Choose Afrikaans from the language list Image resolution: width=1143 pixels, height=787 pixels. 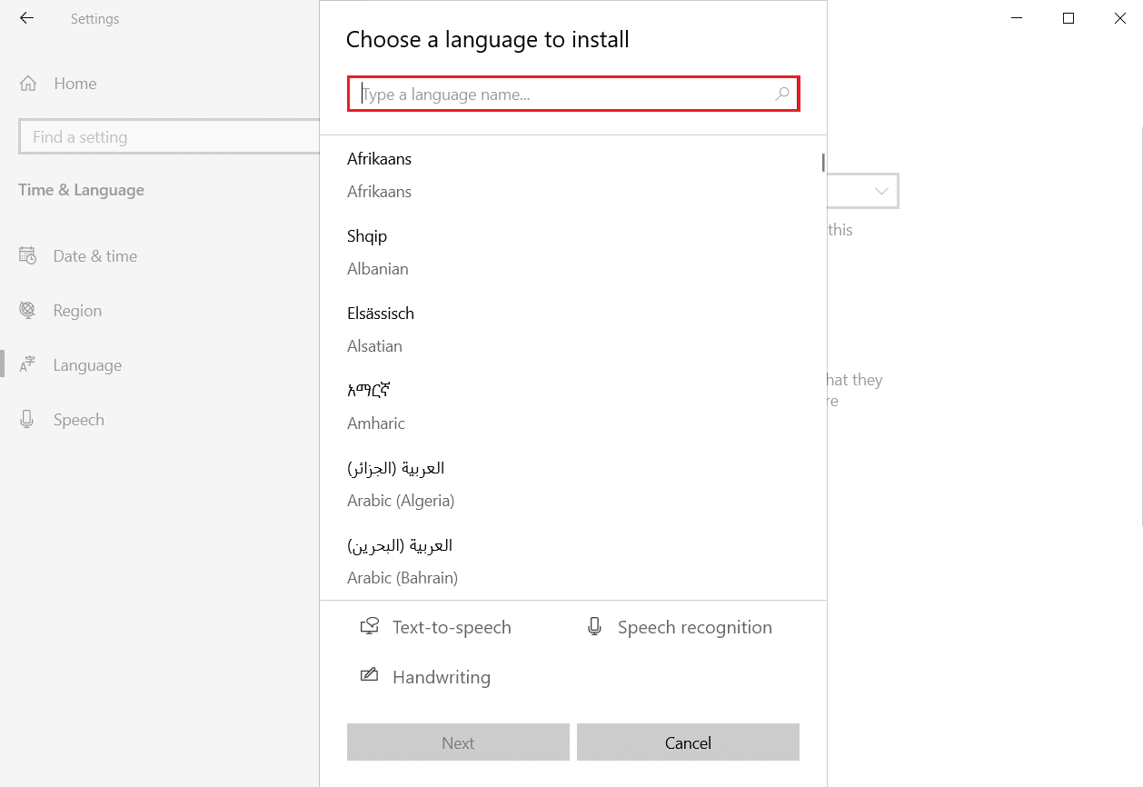573,174
